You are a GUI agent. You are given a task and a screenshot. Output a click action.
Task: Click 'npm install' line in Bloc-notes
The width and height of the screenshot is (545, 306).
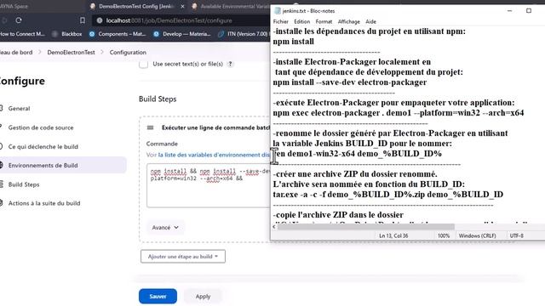tap(293, 42)
